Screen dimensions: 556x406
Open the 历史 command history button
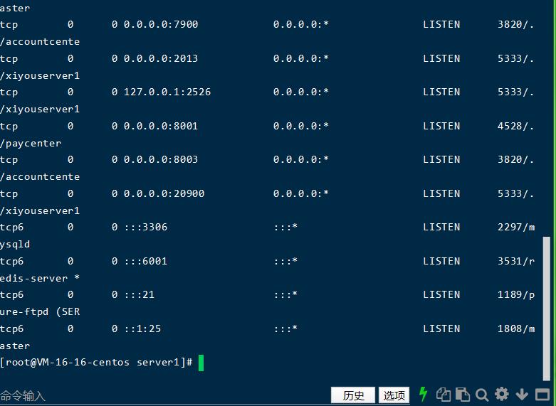point(353,395)
